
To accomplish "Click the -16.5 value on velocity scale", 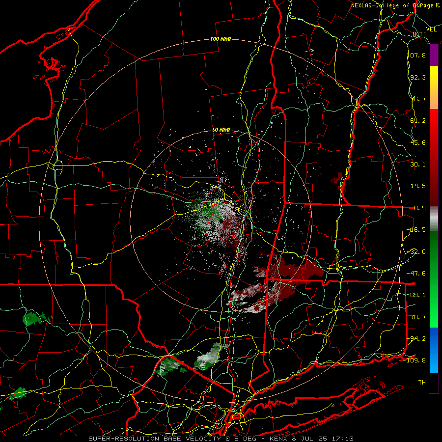I will point(416,230).
